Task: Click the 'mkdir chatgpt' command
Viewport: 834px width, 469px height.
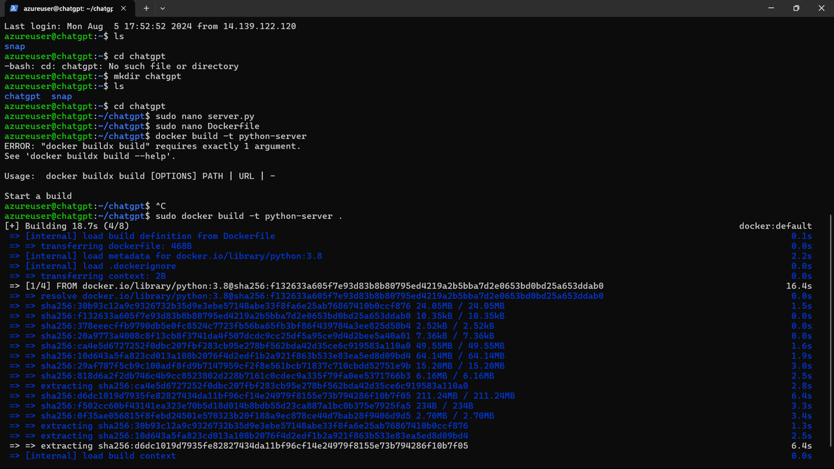Action: click(x=147, y=76)
